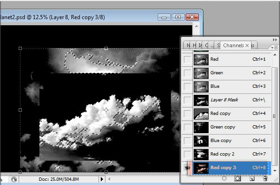
Task: Enable visibility for Green copy channel
Action: [187, 127]
